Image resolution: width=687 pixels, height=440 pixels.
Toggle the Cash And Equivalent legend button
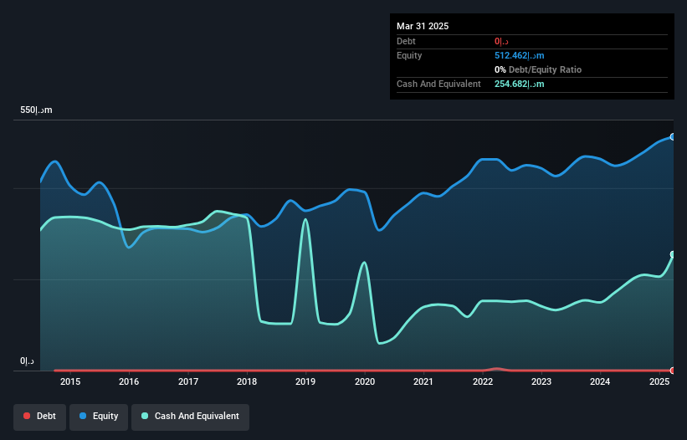(x=190, y=417)
